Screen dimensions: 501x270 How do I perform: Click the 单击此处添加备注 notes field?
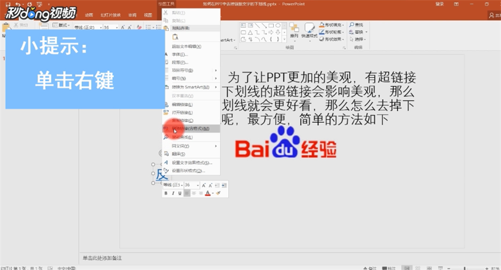102,258
